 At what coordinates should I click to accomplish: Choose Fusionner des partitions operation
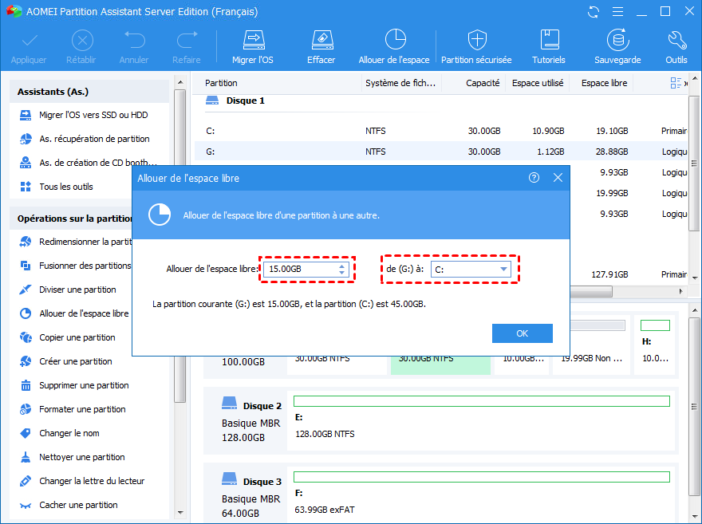76,266
